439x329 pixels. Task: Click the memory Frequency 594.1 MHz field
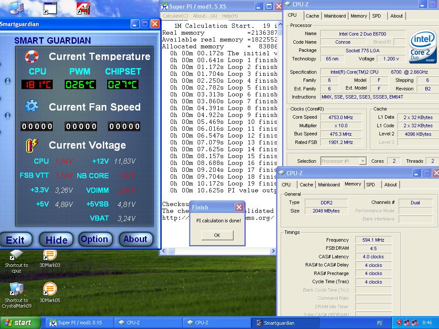[x=373, y=240]
